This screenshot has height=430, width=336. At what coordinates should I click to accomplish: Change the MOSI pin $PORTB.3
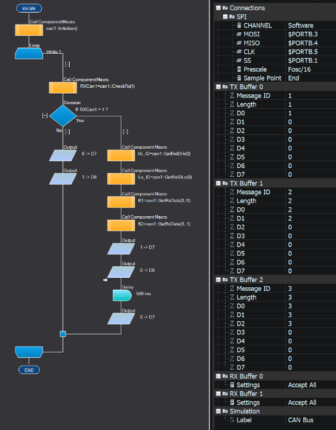pos(311,34)
